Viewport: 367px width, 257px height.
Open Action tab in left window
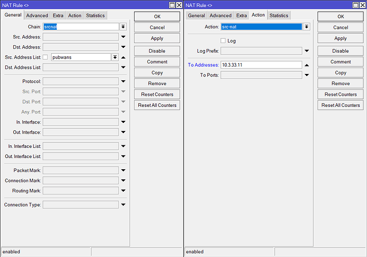pyautogui.click(x=74, y=15)
